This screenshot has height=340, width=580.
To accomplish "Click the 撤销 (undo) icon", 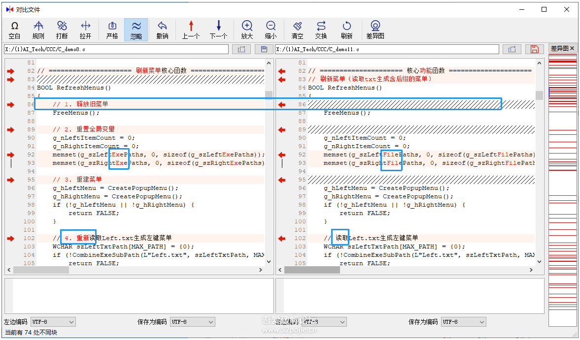I will [162, 29].
